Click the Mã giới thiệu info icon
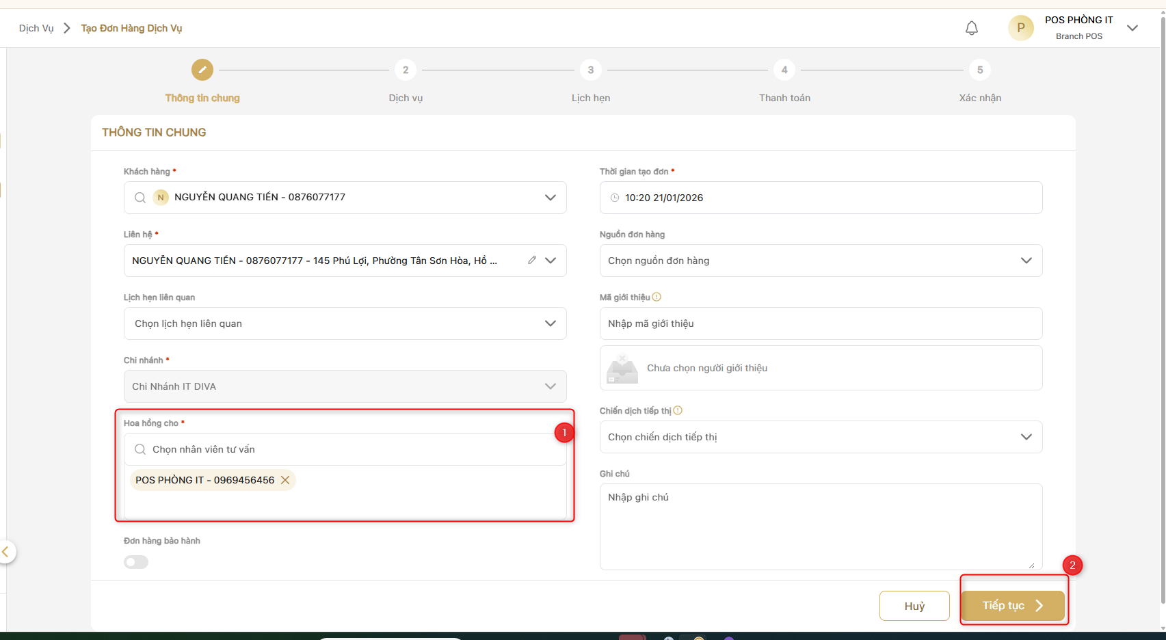The image size is (1166, 640). (657, 297)
